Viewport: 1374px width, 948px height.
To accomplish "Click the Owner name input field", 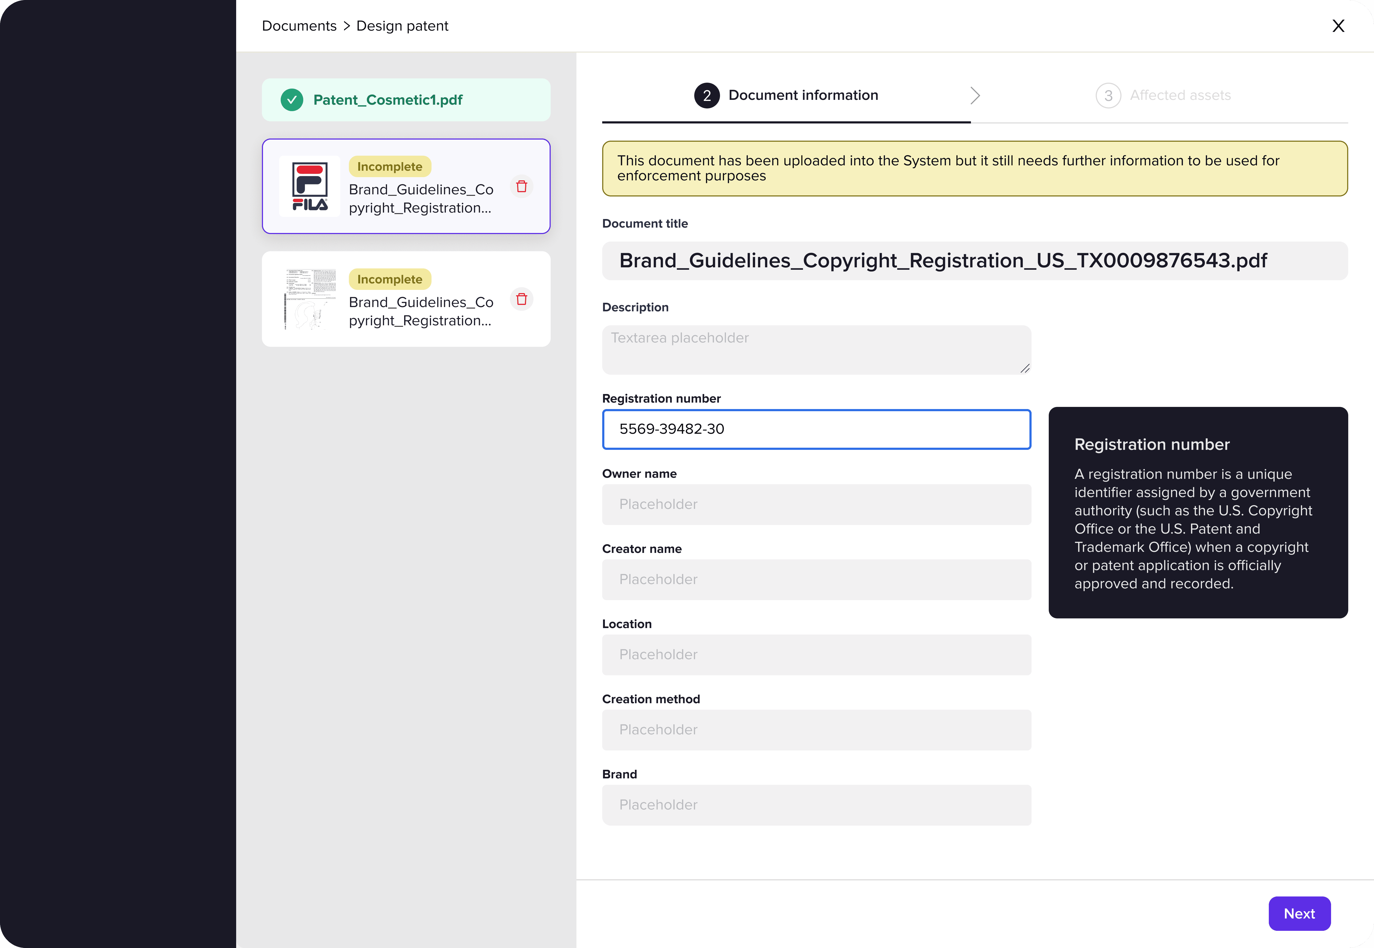I will (x=816, y=504).
